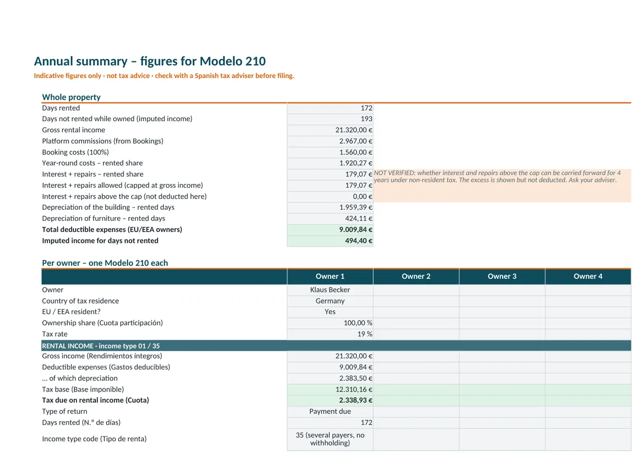The height and width of the screenshot is (458, 633).
Task: Click the 'Per owner – one Modelo 210 each' heading
Action: click(105, 263)
